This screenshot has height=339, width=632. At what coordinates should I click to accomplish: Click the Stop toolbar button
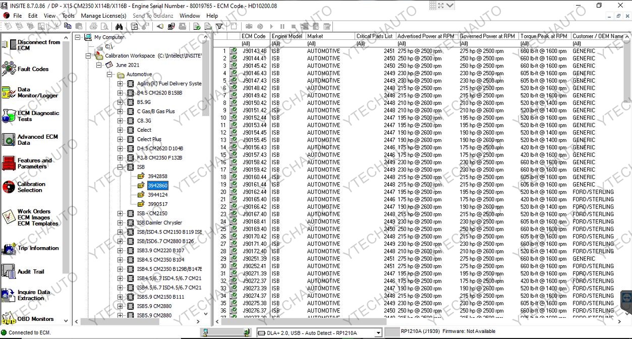pyautogui.click(x=293, y=26)
